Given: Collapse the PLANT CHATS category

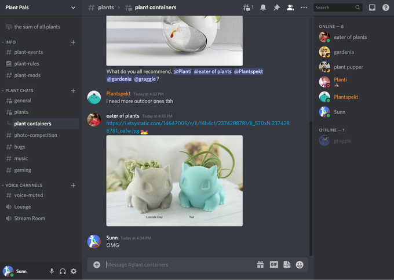Looking at the screenshot, I should pos(19,90).
